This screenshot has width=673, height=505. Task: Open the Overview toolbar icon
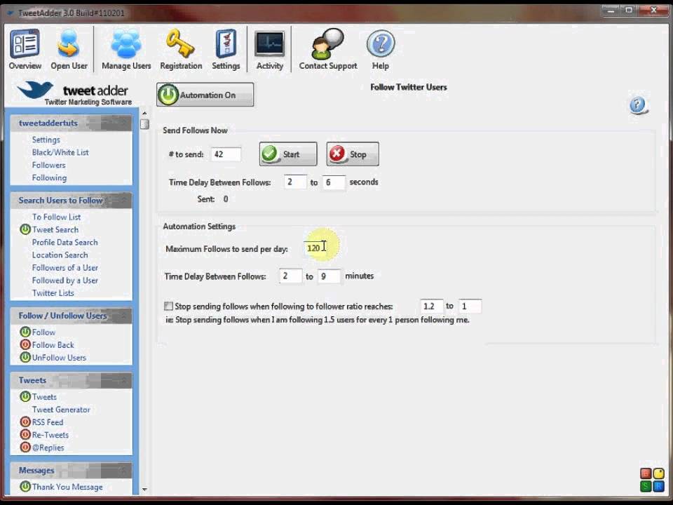pyautogui.click(x=25, y=49)
